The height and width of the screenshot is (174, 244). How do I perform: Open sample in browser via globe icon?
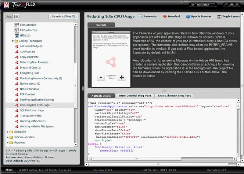188,16
